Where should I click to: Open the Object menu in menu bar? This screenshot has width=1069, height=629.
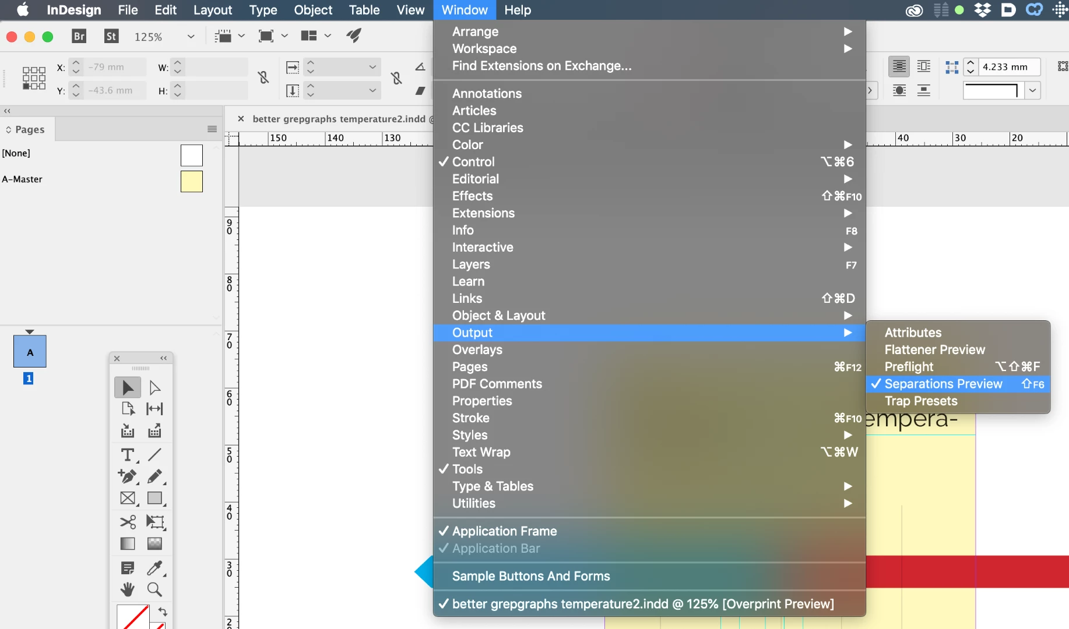[313, 10]
